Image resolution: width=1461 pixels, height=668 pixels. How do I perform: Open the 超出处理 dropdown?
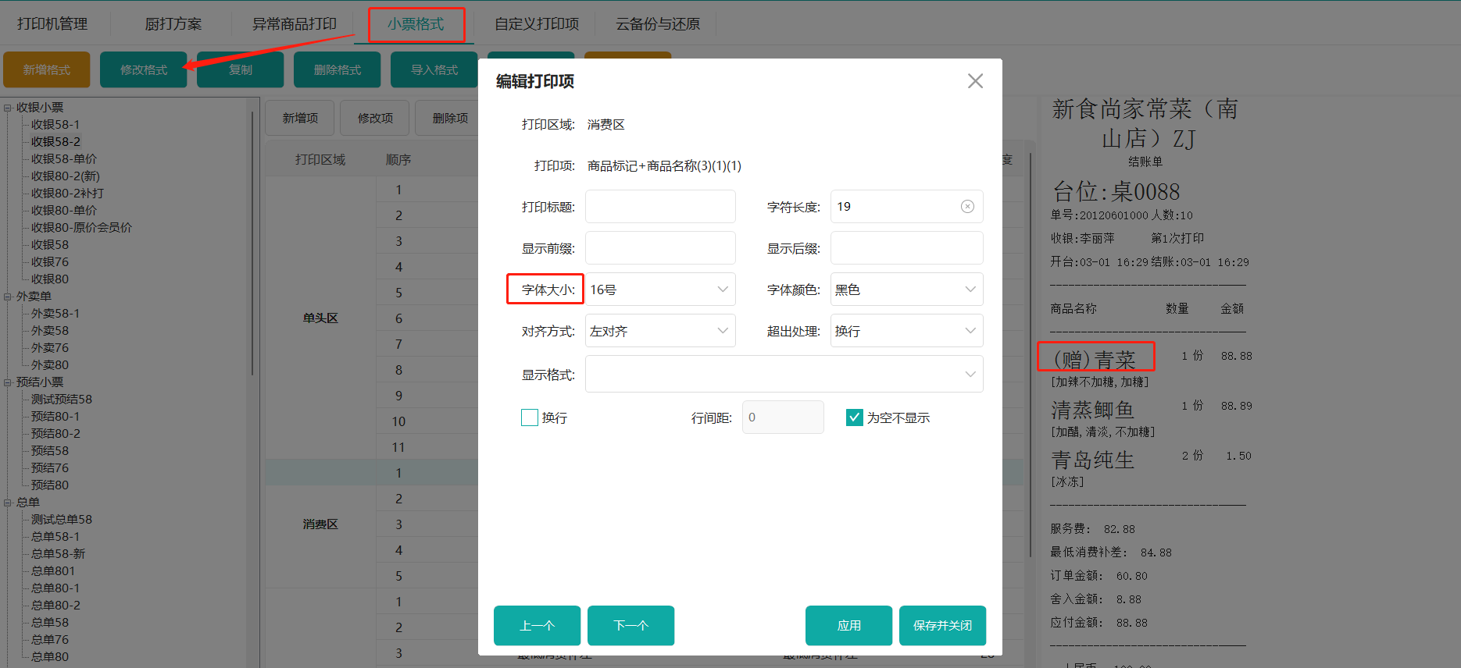click(906, 331)
